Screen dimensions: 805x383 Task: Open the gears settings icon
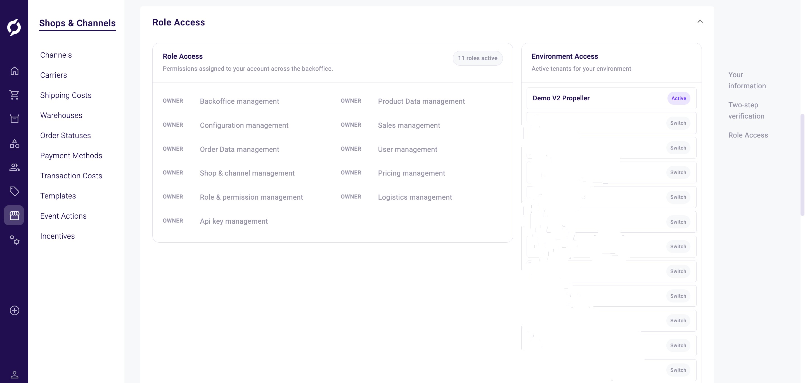coord(14,240)
